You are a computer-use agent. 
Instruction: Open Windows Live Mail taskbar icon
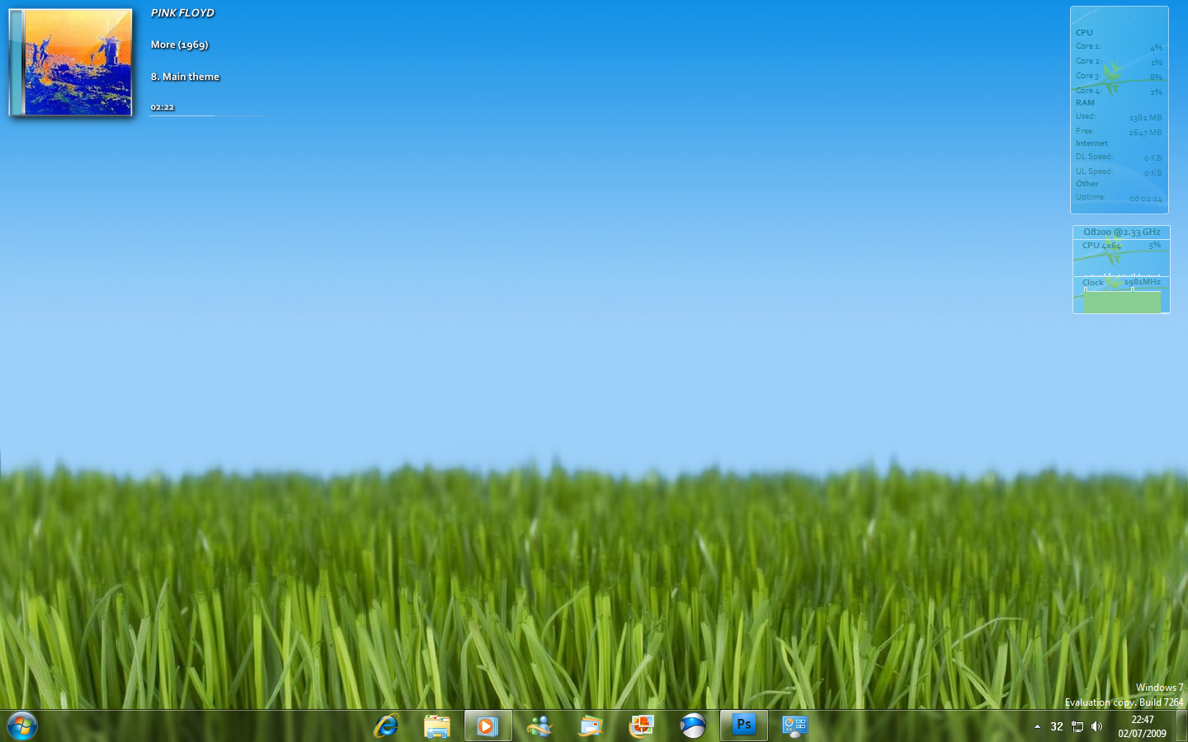click(x=591, y=726)
